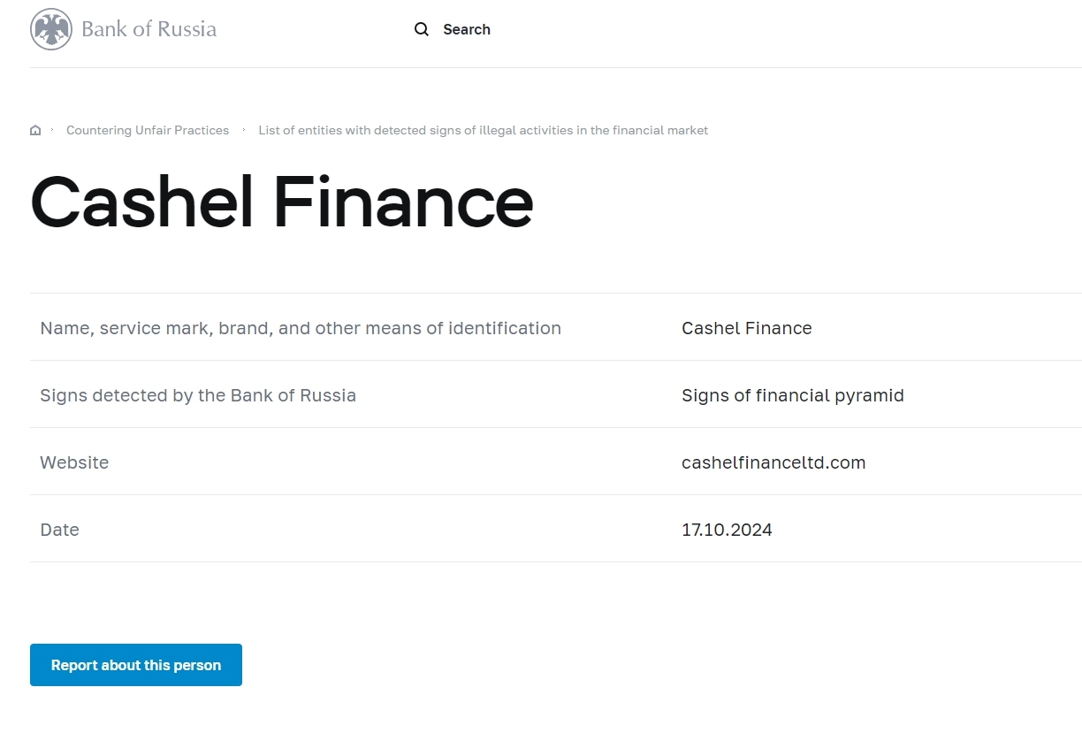Click the magnifying glass search icon

422,29
